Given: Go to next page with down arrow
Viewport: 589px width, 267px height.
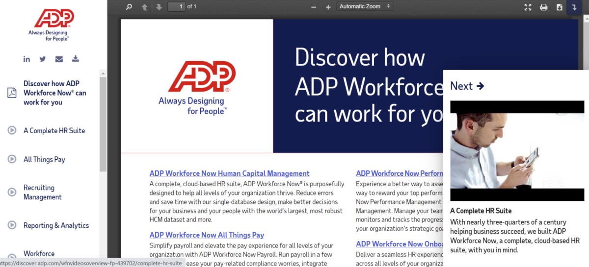Looking at the screenshot, I should pyautogui.click(x=159, y=7).
